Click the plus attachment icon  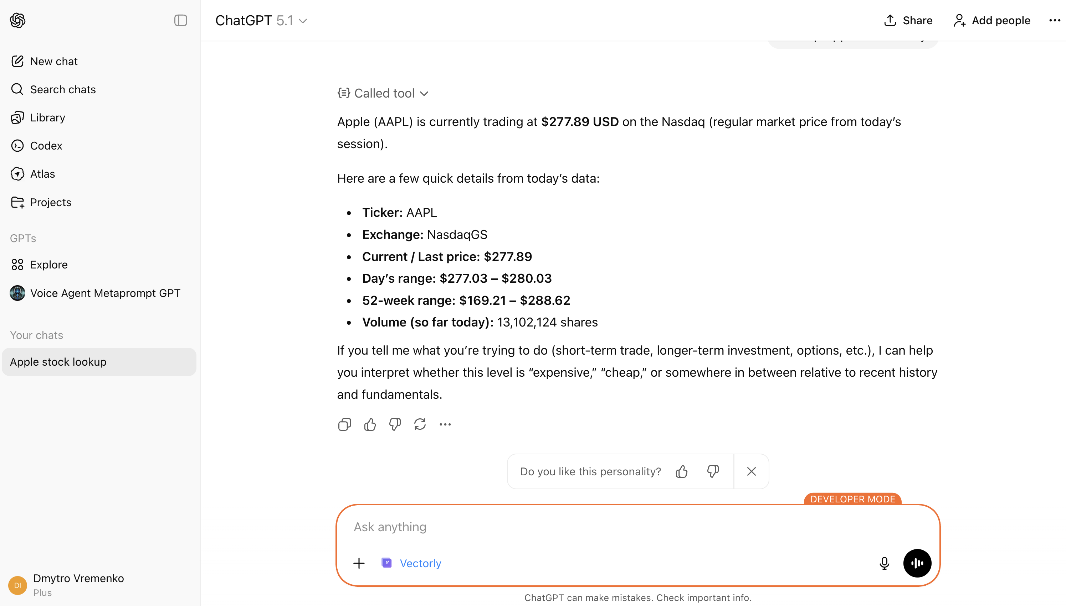[359, 563]
